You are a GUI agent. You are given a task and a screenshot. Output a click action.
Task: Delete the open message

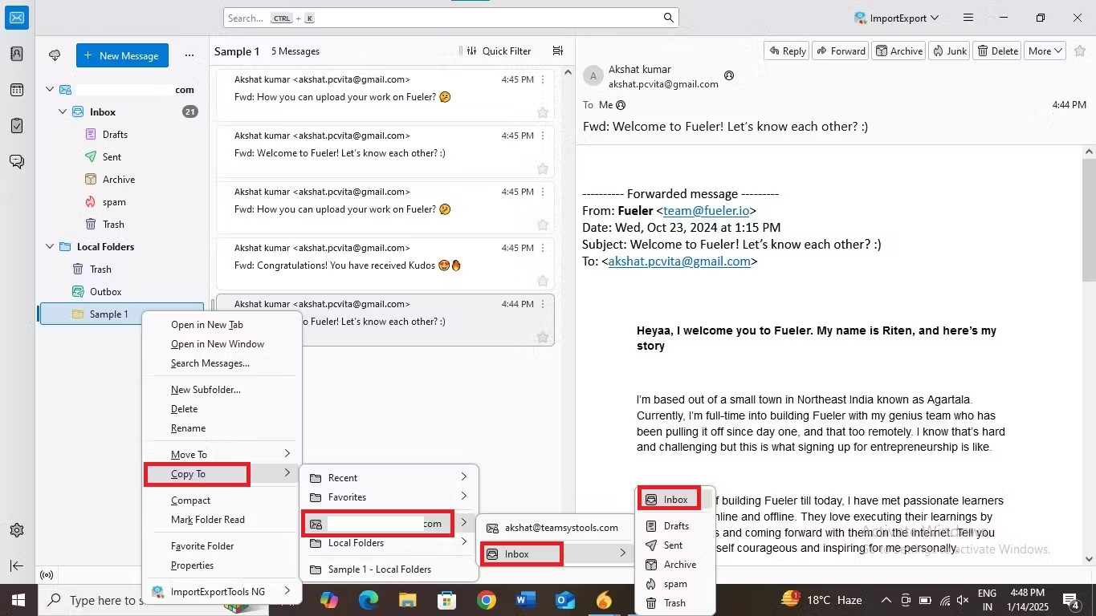click(996, 51)
